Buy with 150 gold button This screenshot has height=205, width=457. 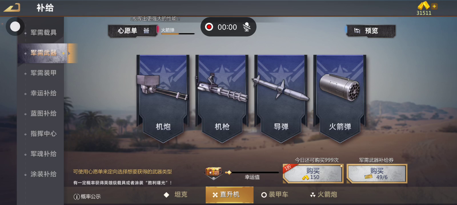pyautogui.click(x=313, y=173)
